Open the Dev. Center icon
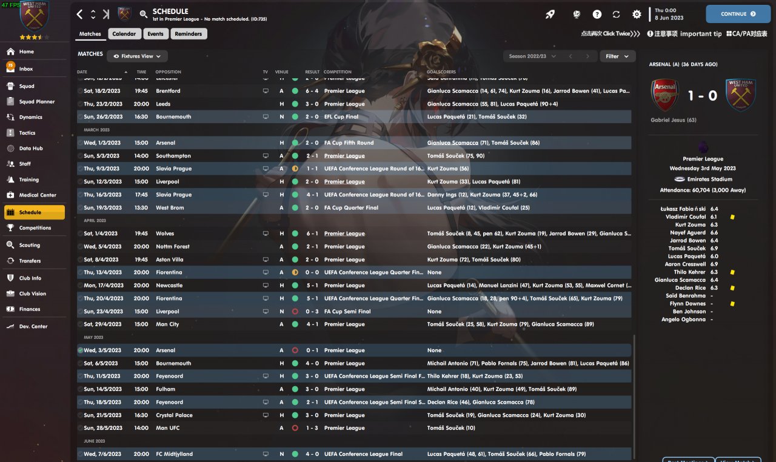 10,326
